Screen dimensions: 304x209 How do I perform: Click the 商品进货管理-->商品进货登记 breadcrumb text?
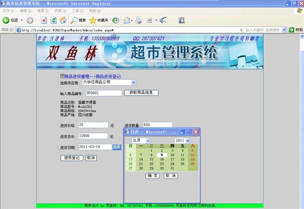(x=92, y=77)
